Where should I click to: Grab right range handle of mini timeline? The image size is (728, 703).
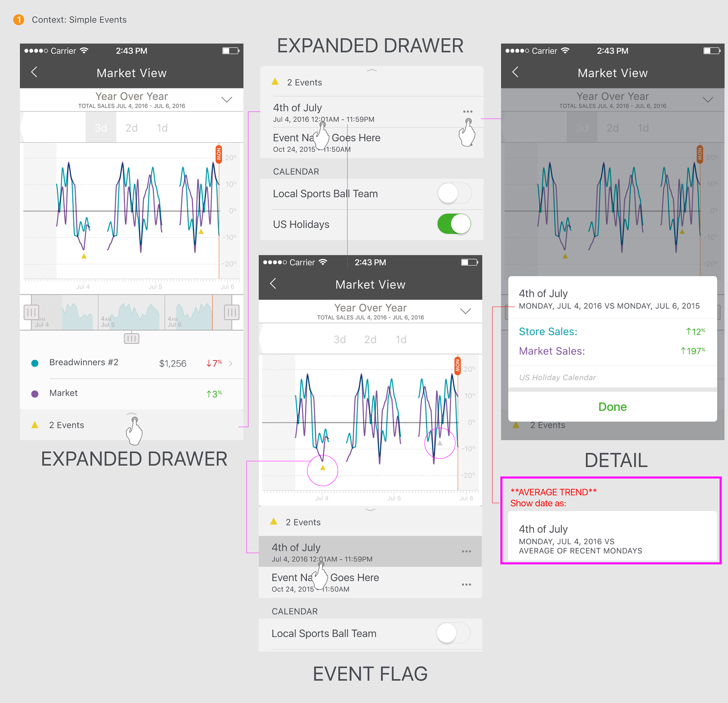pos(232,312)
